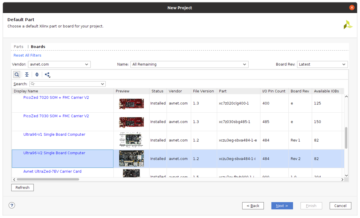Click the board connections hierarchy icon
The image size is (360, 218).
coord(48,75)
